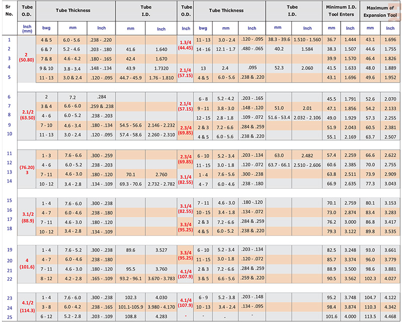Select the expansion tool value '110.3'
The width and height of the screenshot is (402, 323).
coord(370,307)
